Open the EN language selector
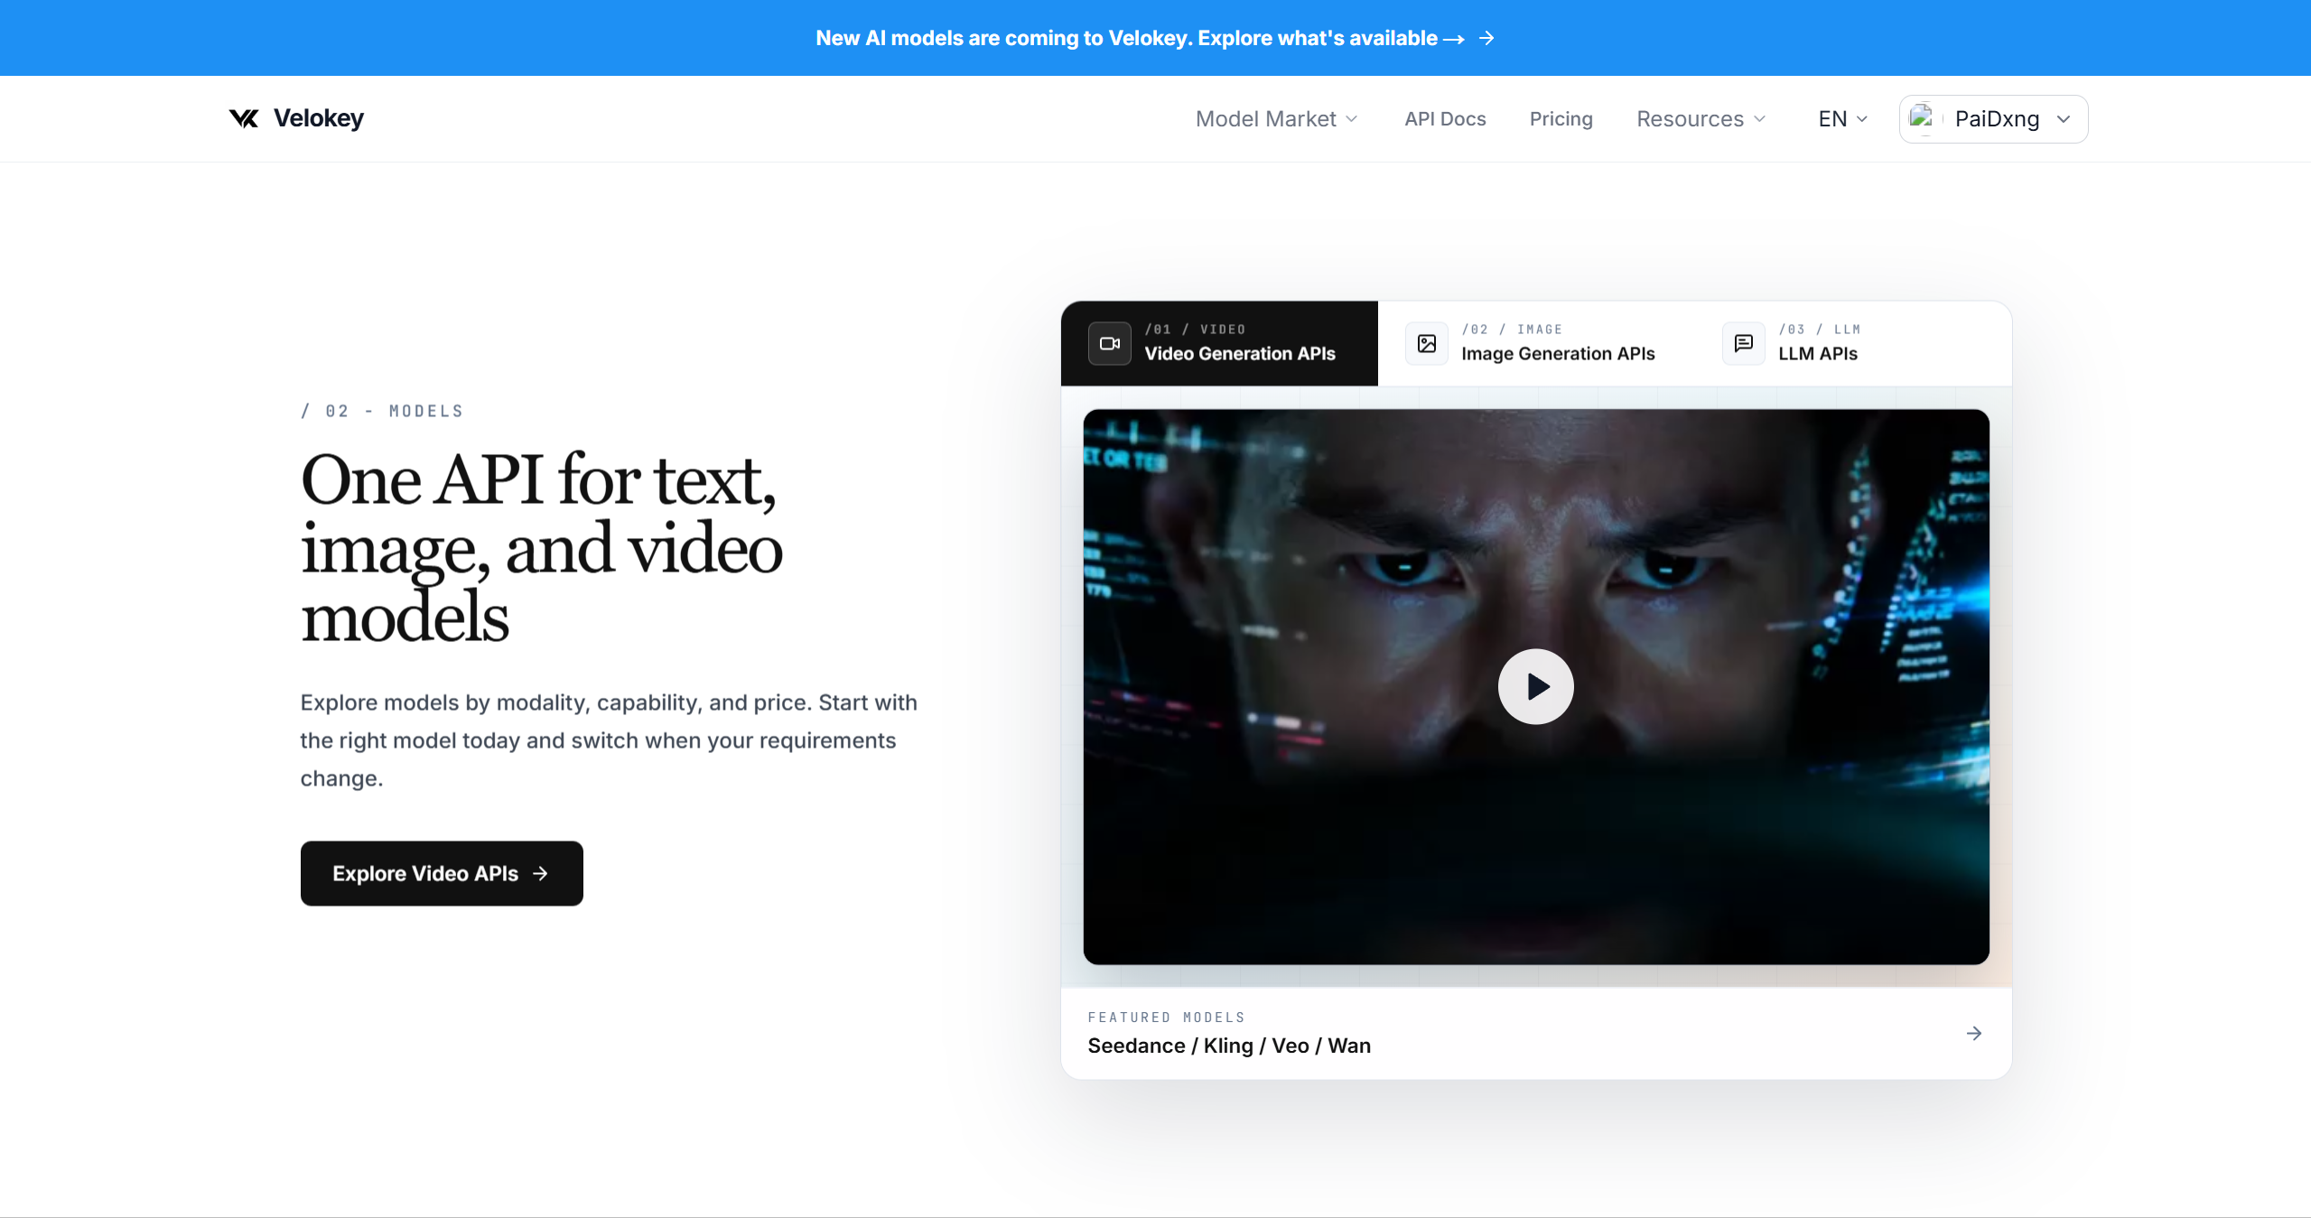This screenshot has width=2311, height=1218. 1842,118
